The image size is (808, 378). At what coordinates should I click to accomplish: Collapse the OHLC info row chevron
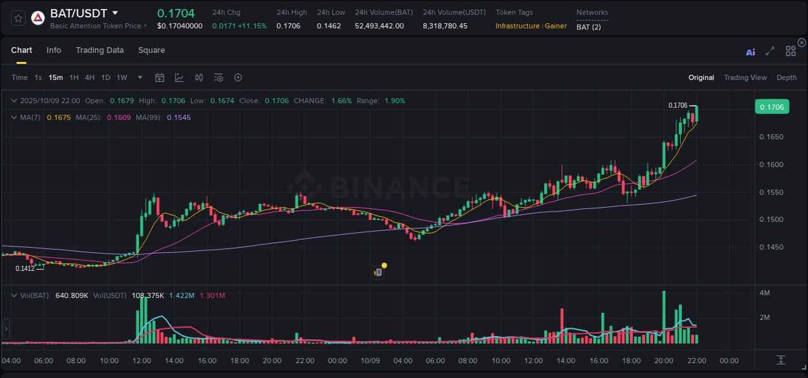(x=14, y=101)
